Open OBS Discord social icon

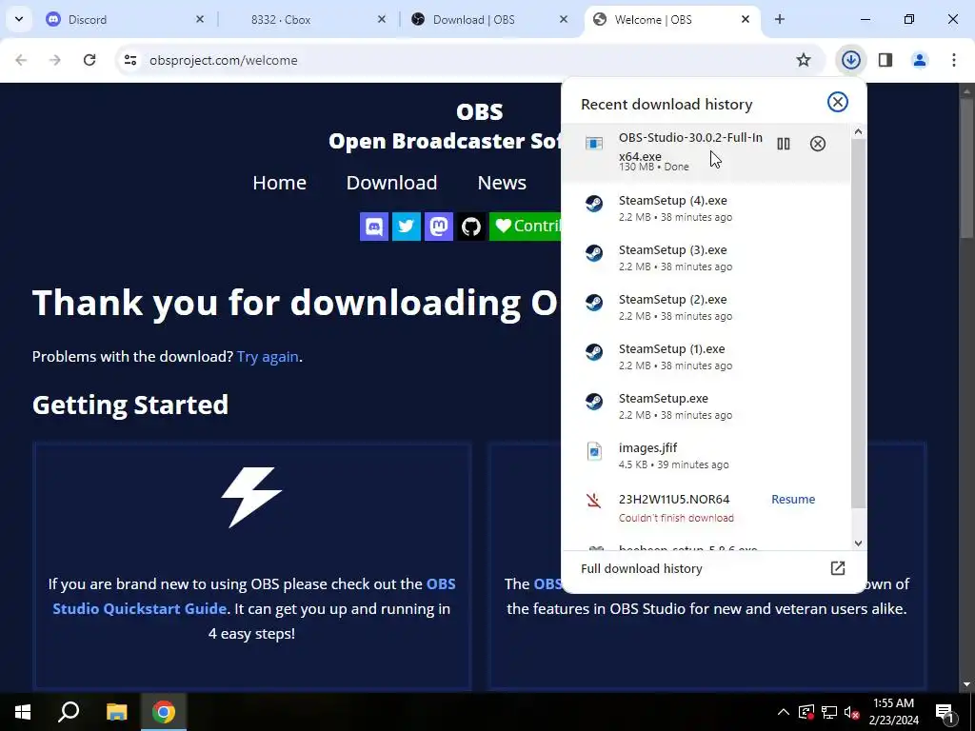pyautogui.click(x=373, y=227)
